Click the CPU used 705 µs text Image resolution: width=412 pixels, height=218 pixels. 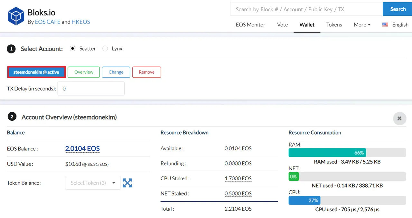point(347,209)
